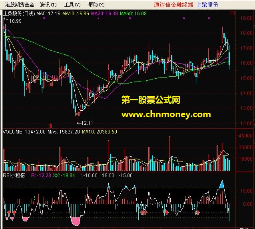Click the XX: -19.84 indicator value
This screenshot has width=255, height=229.
coord(64,175)
